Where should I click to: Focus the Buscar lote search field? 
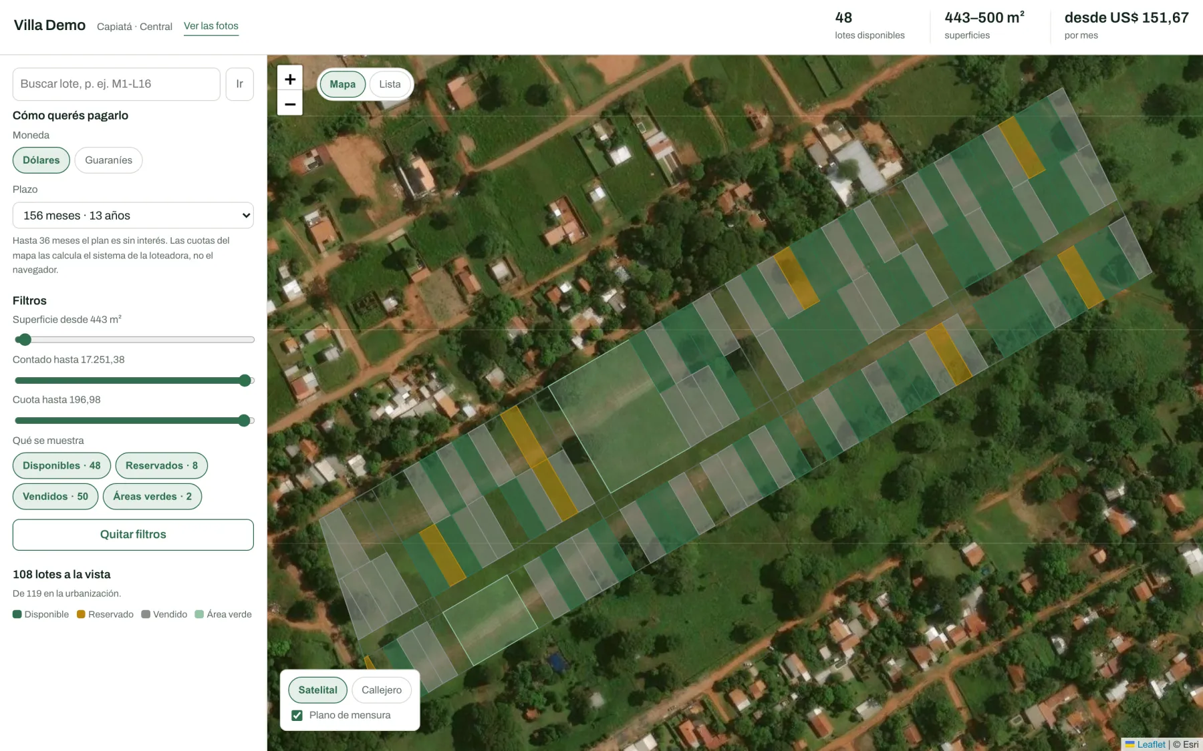click(x=116, y=84)
